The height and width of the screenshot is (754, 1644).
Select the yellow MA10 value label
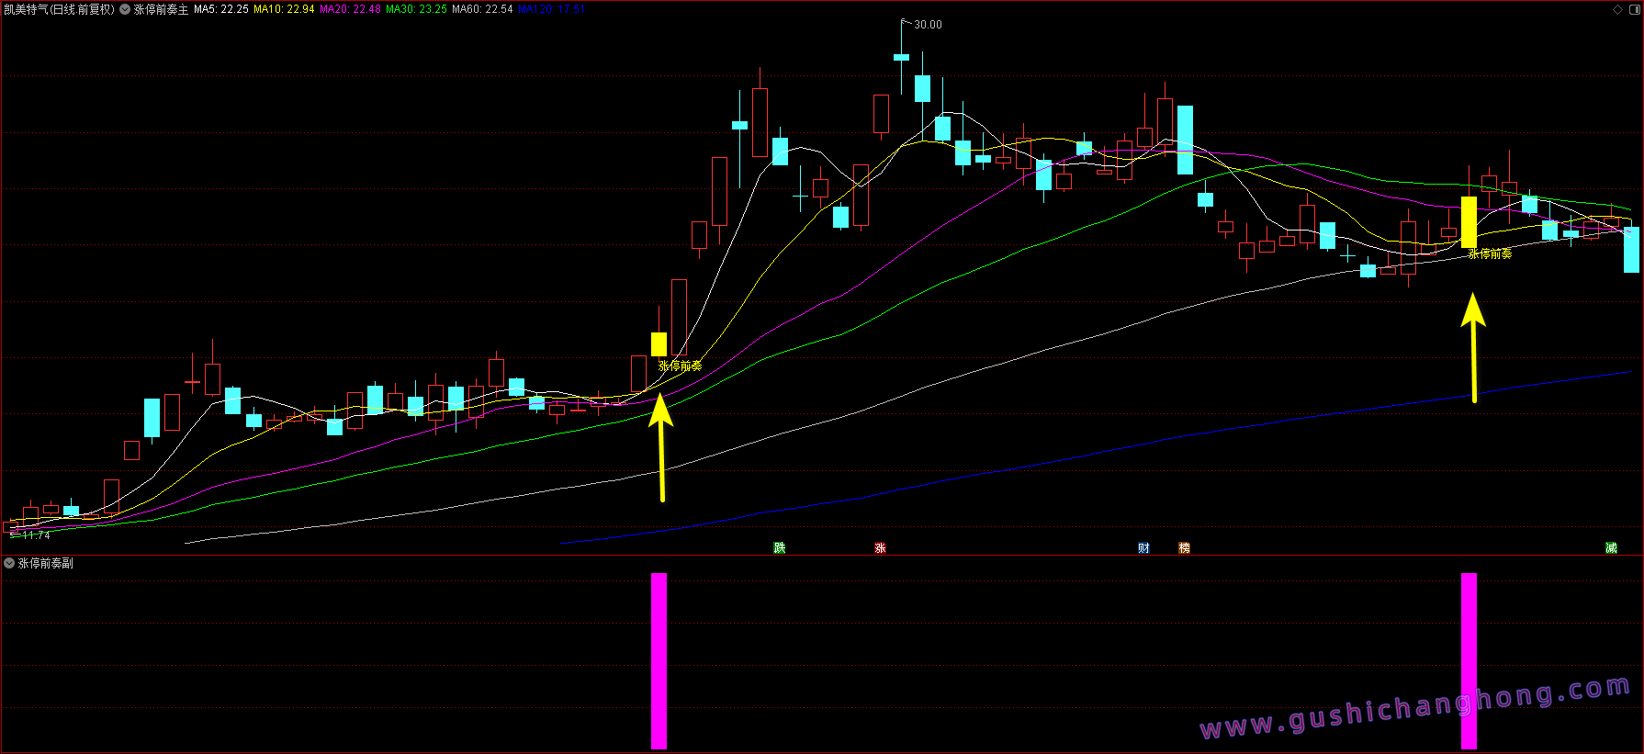(284, 9)
